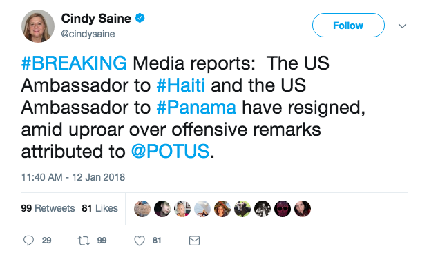View the 81 Likes list

[x=99, y=208]
